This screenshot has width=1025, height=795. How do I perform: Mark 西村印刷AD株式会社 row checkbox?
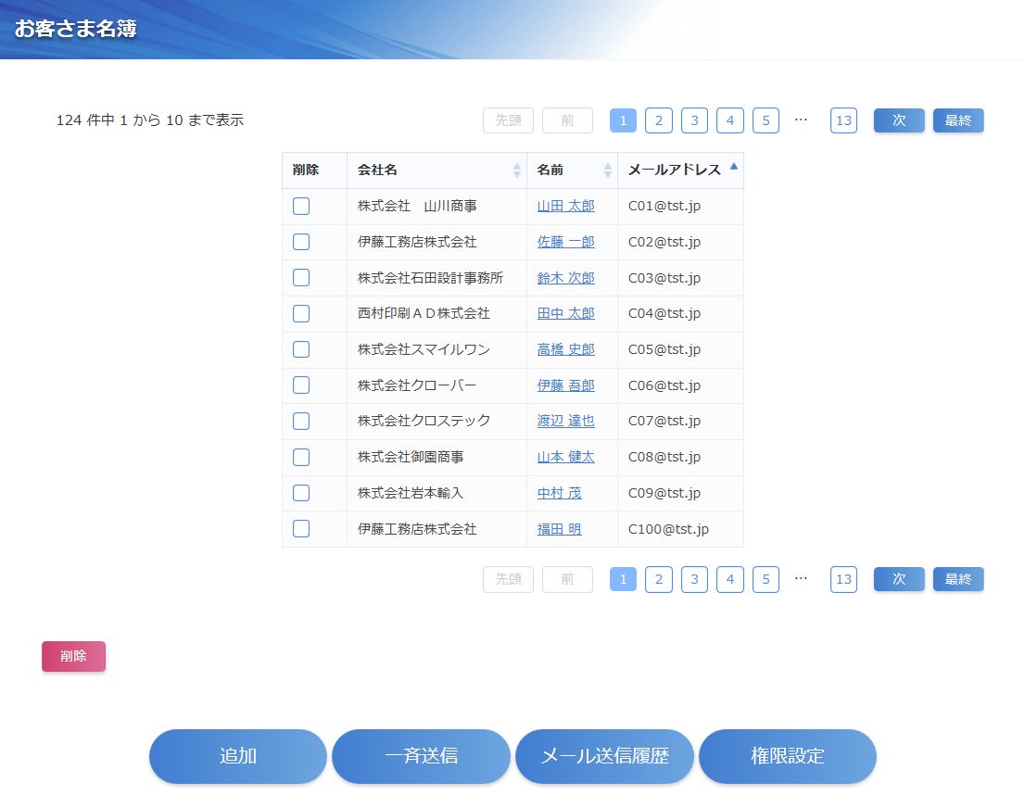click(301, 314)
